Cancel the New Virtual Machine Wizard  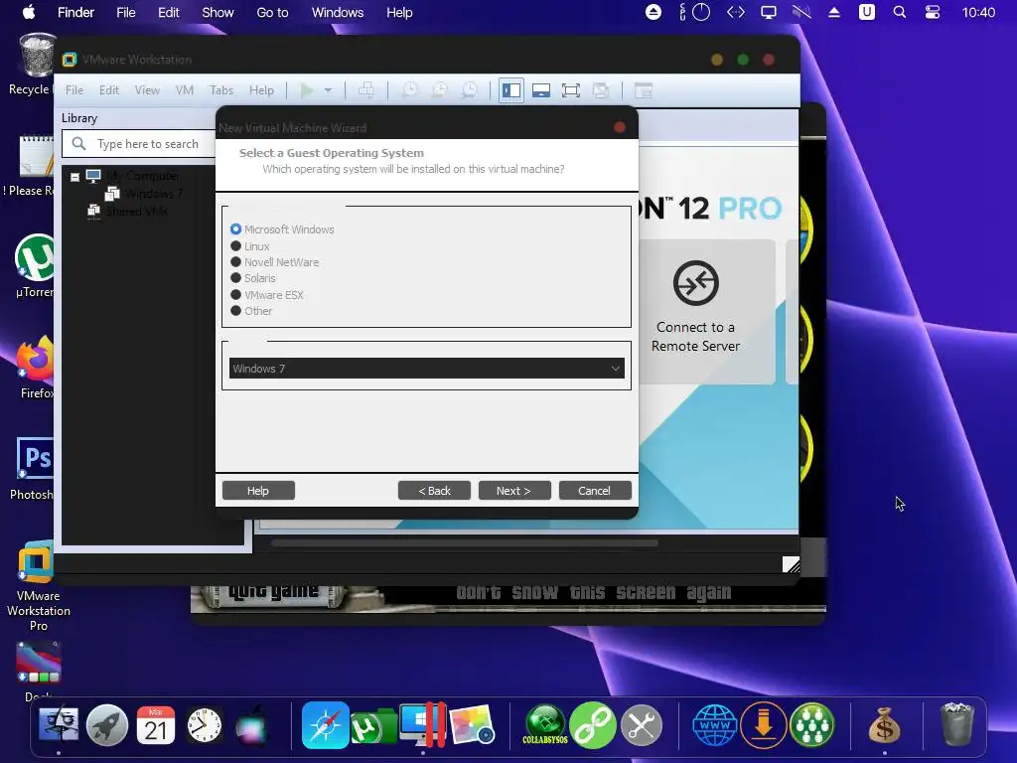click(595, 491)
